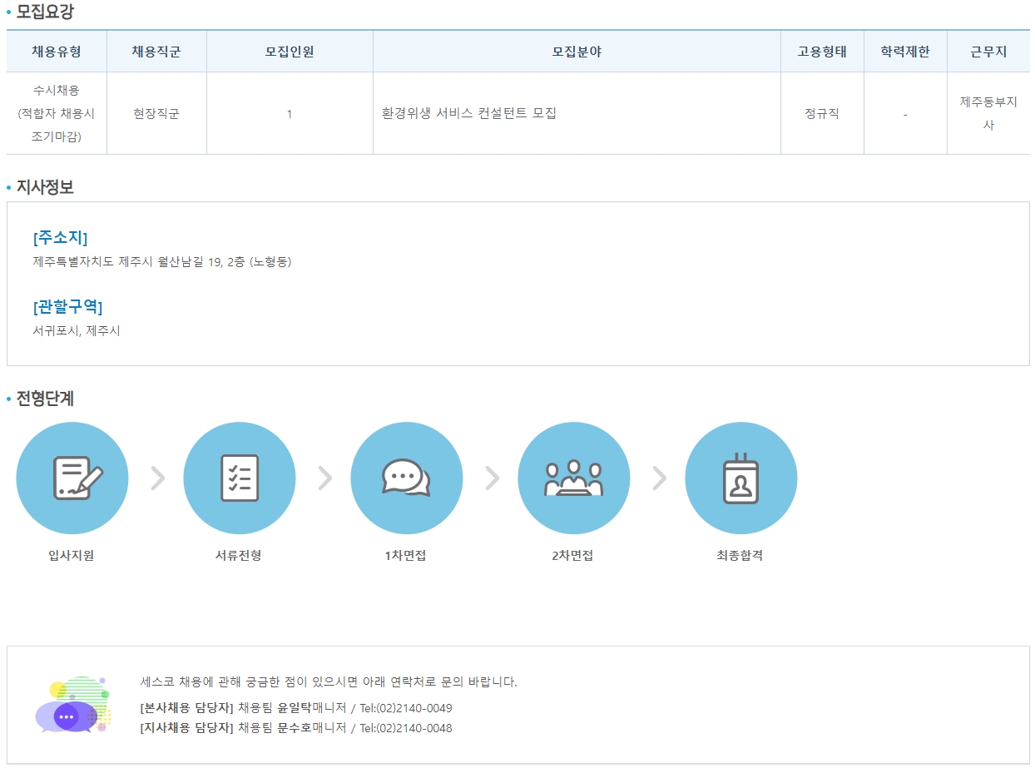Image resolution: width=1035 pixels, height=768 pixels.
Task: Click the 세스코 채용 inquiry notice sentence
Action: [x=329, y=682]
